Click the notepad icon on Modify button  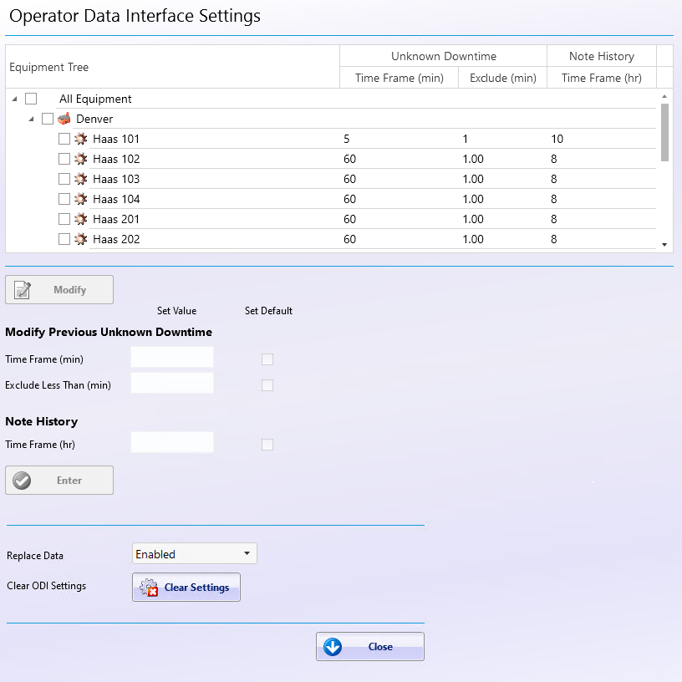pyautogui.click(x=23, y=290)
